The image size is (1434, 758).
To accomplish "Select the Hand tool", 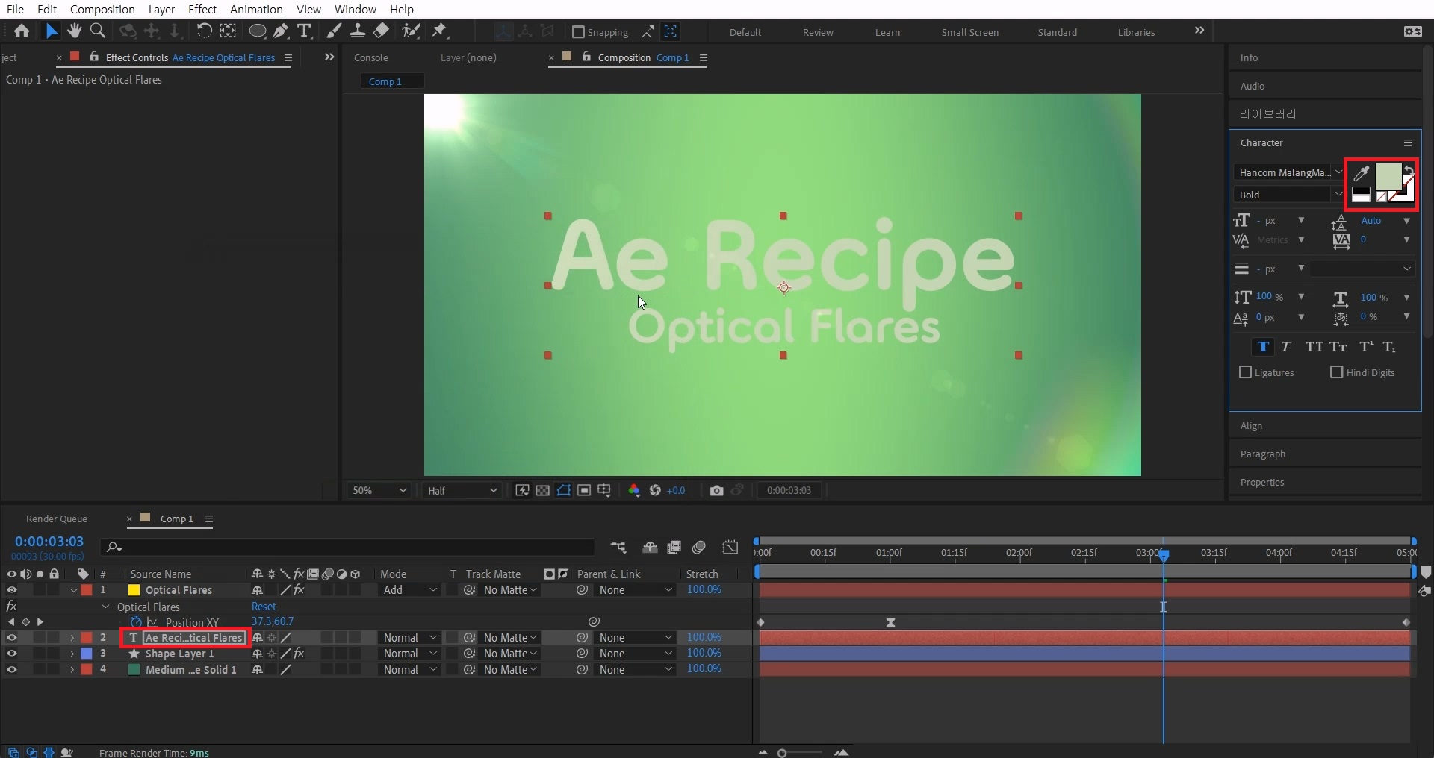I will click(74, 31).
